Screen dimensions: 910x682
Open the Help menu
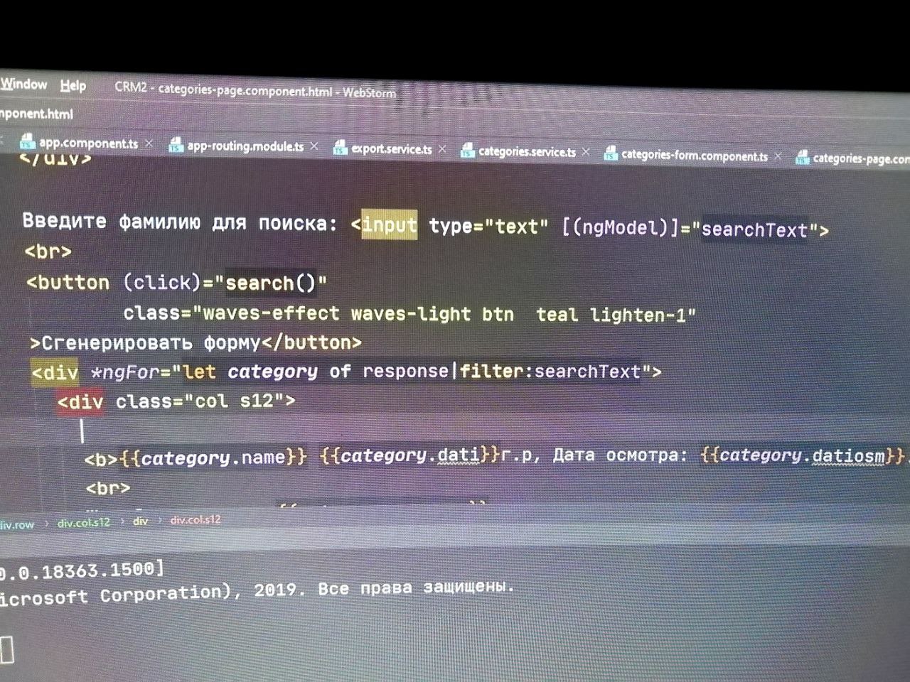(x=73, y=85)
